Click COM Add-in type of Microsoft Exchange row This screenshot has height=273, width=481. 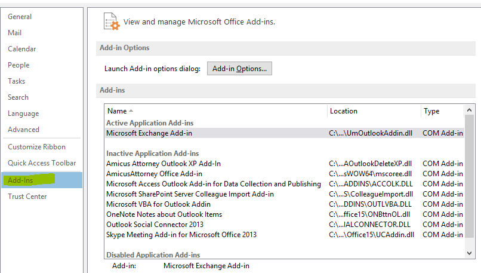tap(443, 133)
